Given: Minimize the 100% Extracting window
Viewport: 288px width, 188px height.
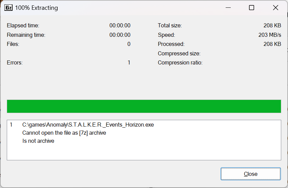Looking at the screenshot, I should click(x=228, y=8).
